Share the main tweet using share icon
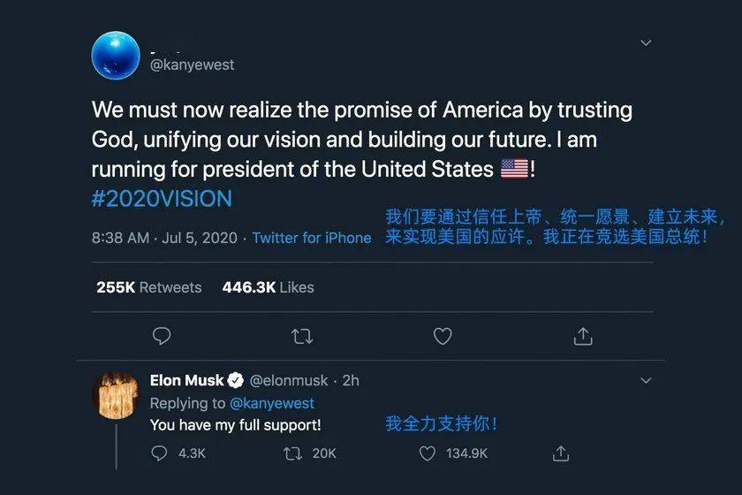This screenshot has width=742, height=495. 583,336
